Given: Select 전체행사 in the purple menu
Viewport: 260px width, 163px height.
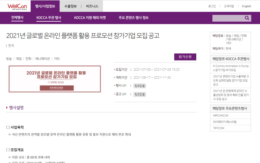Looking at the screenshot, I should click(17, 17).
